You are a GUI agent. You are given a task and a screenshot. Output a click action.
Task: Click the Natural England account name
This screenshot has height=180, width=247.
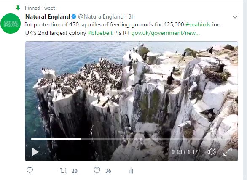pyautogui.click(x=48, y=16)
